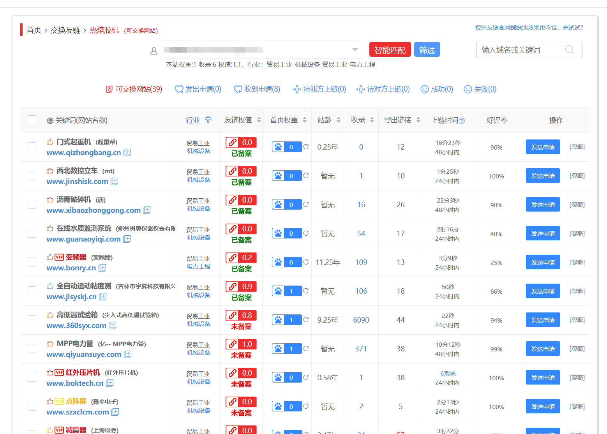Sort the table by 站龄 column

tap(338, 120)
